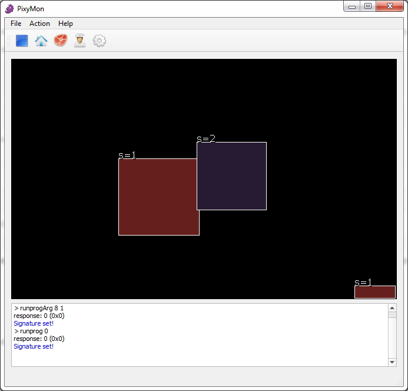Click the last 'Signature set!' message
The width and height of the screenshot is (408, 391).
coord(34,346)
